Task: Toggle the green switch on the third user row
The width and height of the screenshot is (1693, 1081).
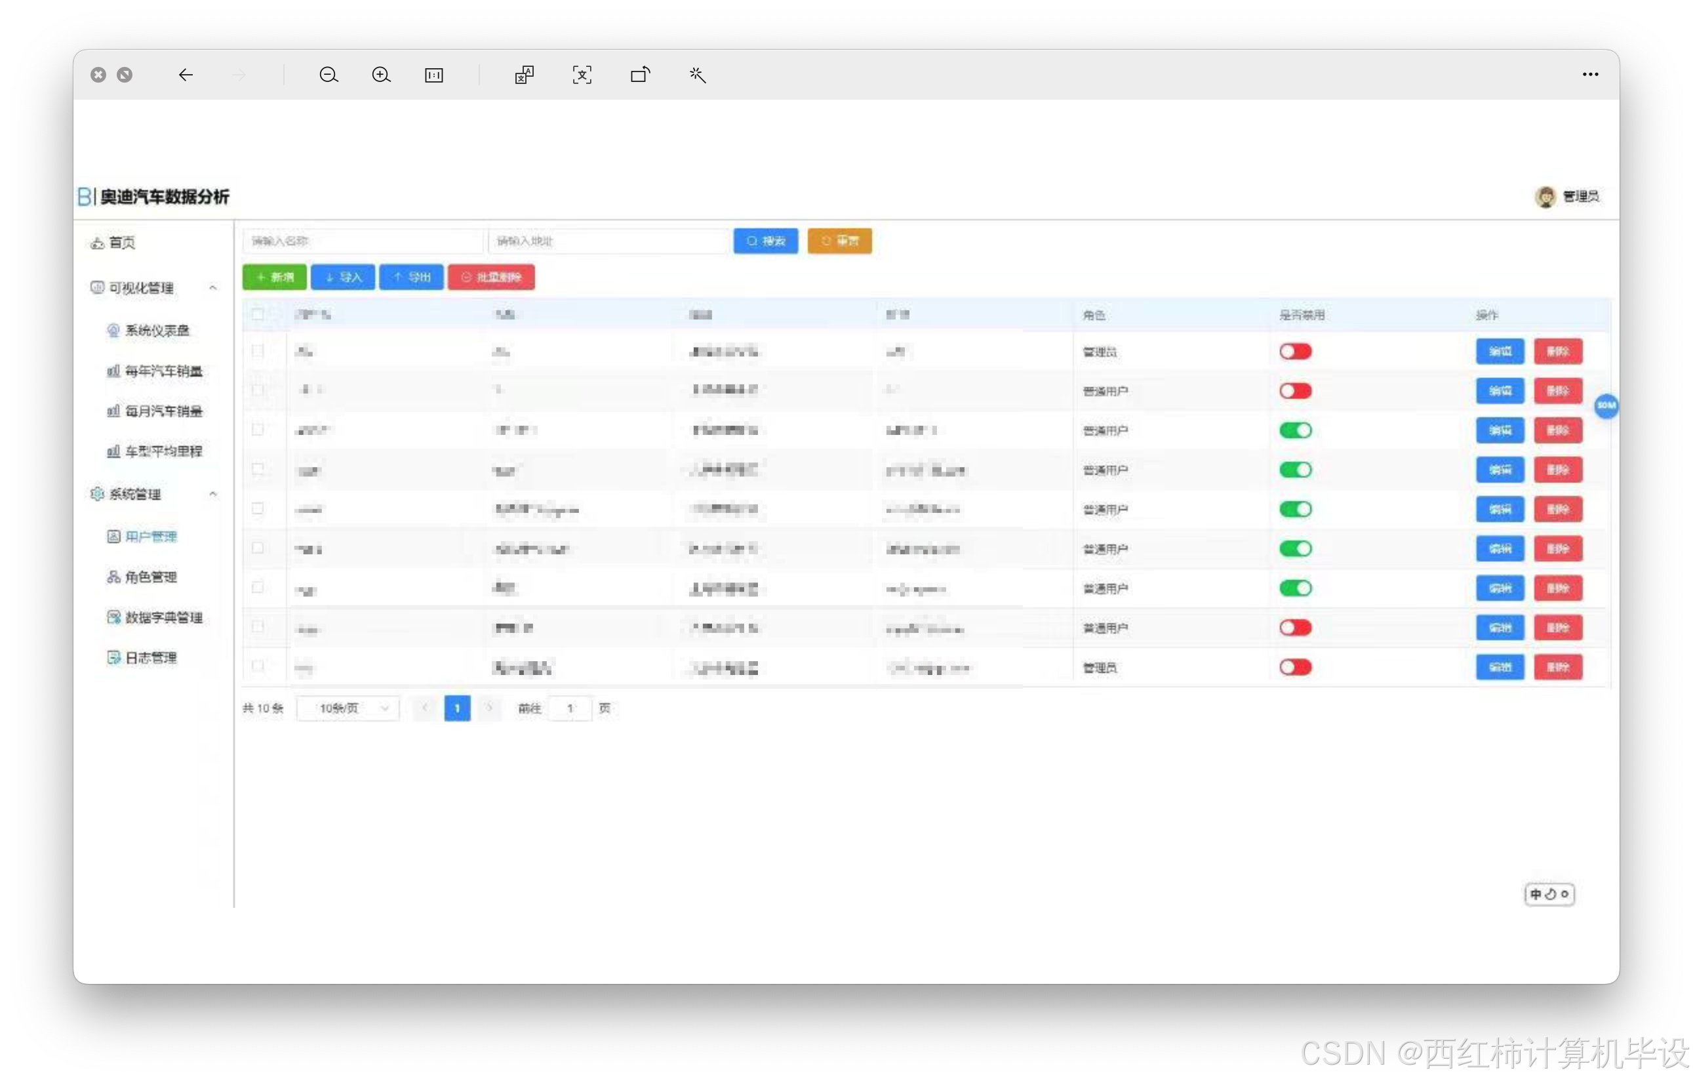Action: tap(1296, 430)
